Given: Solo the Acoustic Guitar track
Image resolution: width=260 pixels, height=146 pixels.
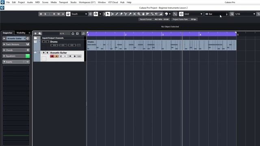Looking at the screenshot, I should point(48,53).
